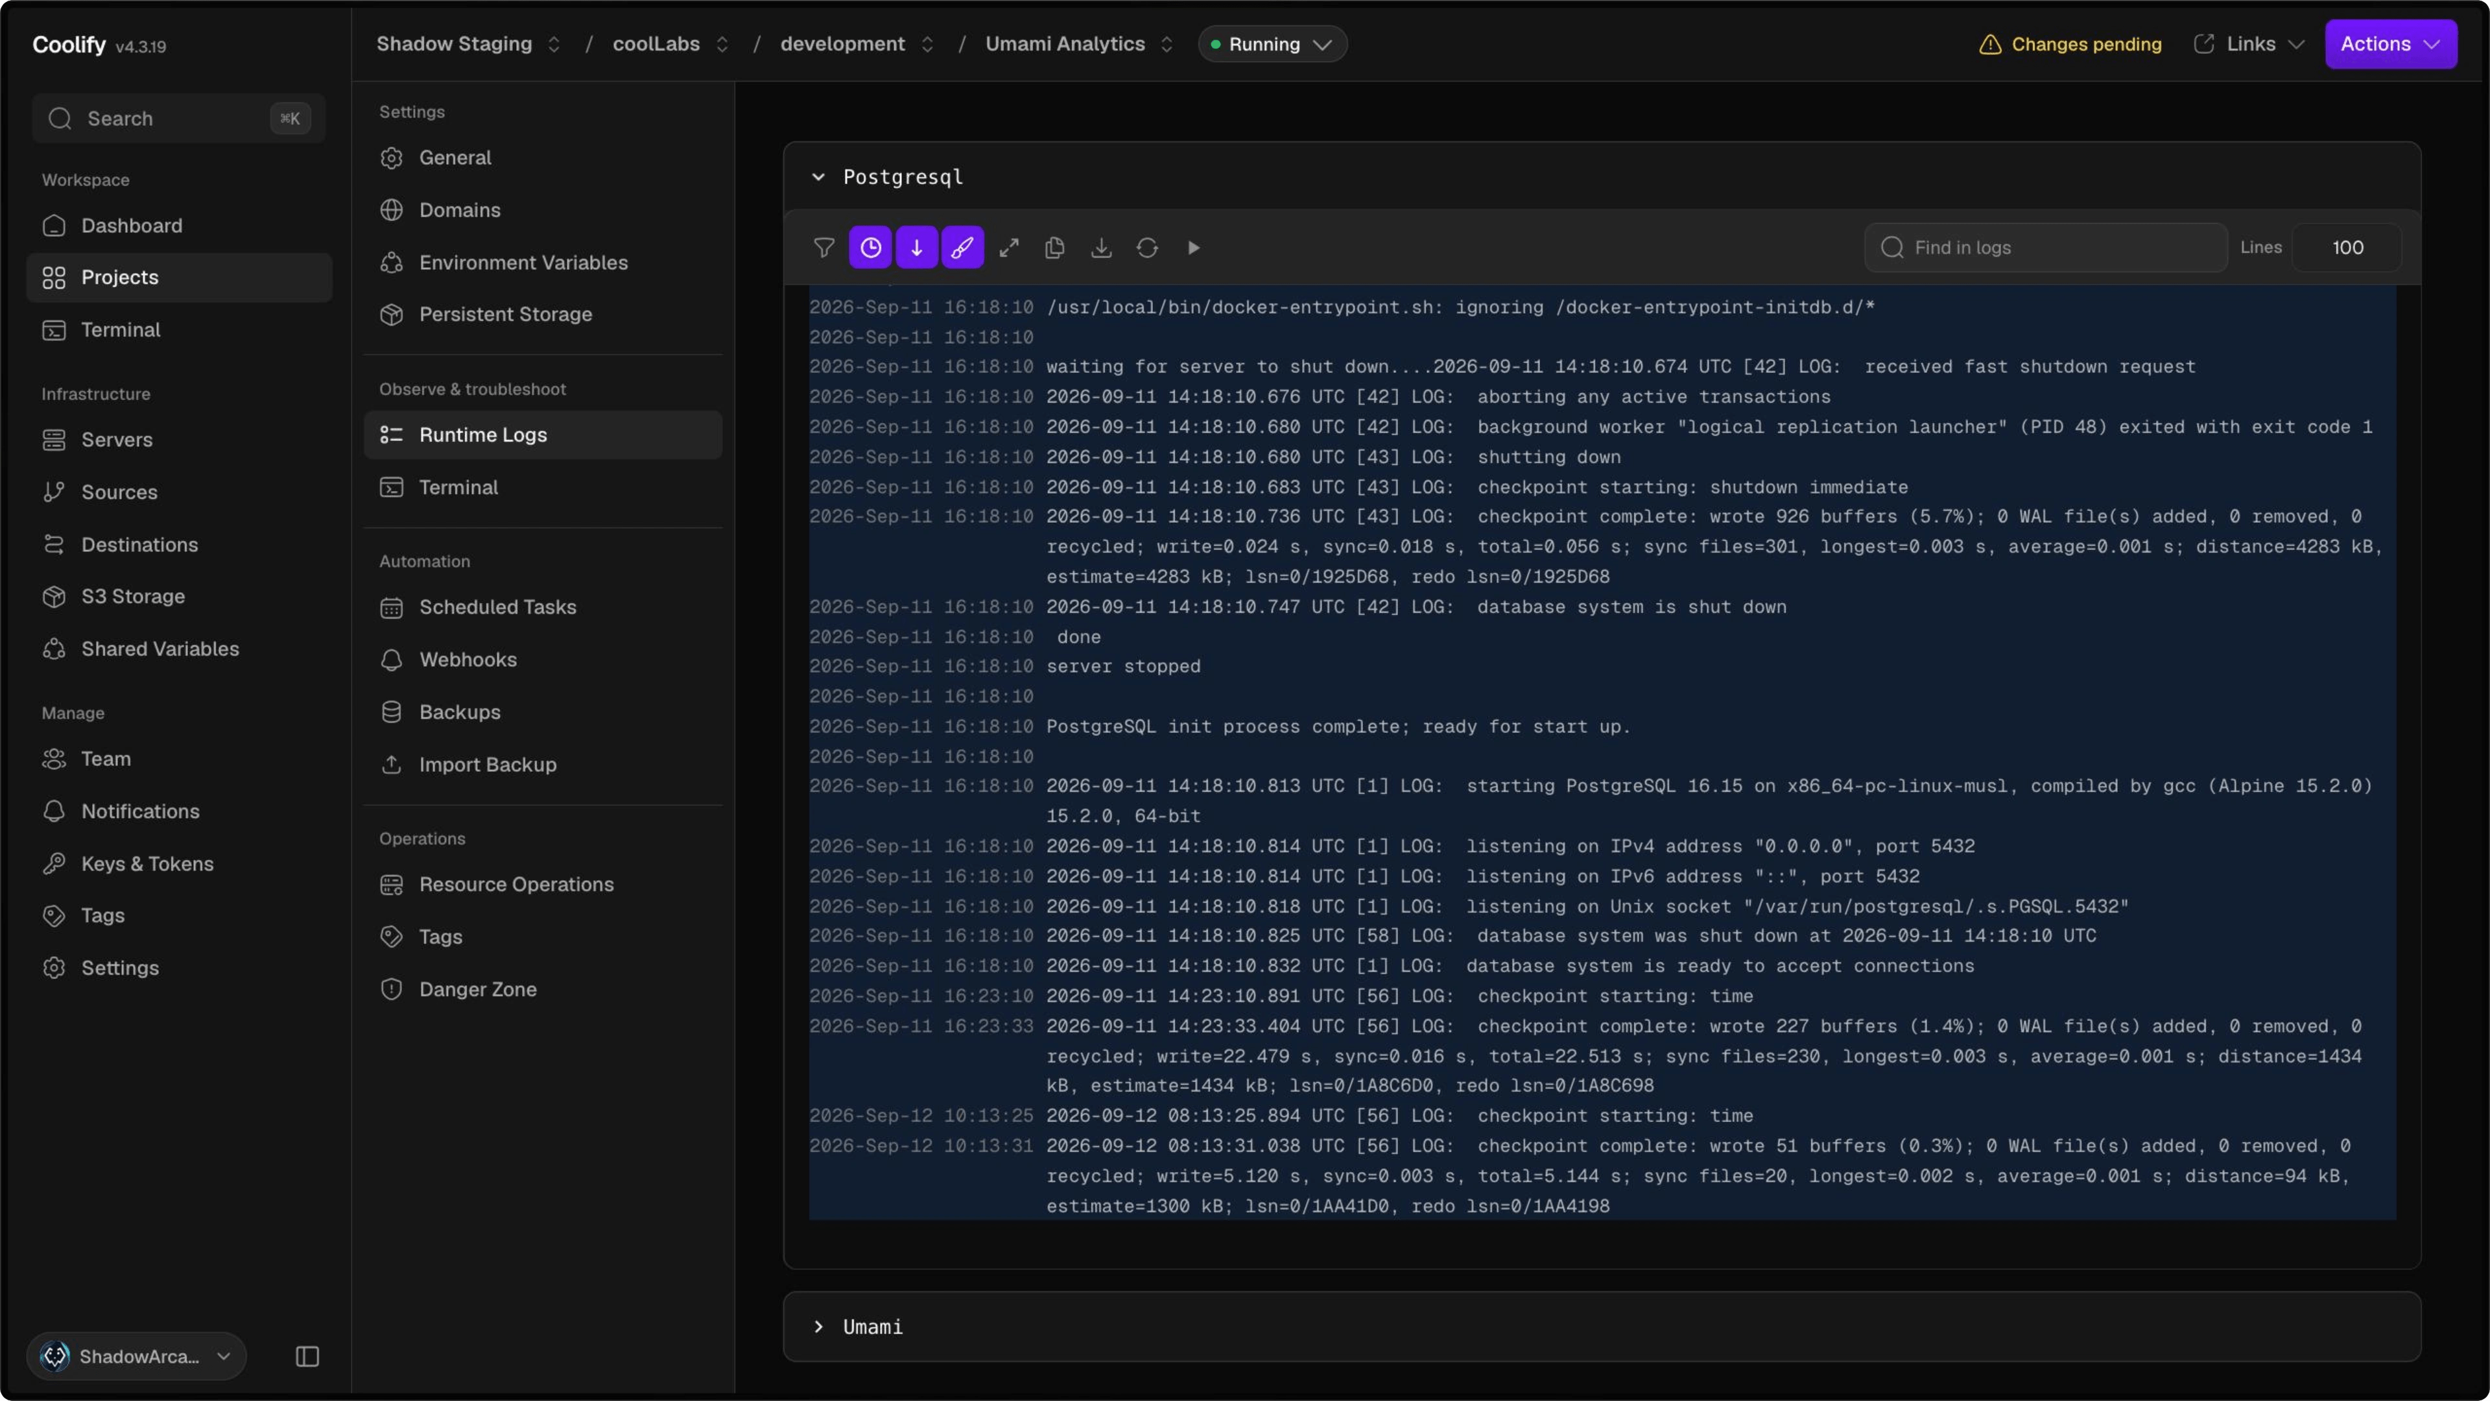This screenshot has height=1401, width=2490.
Task: Open Shared Variables page
Action: pos(180,649)
